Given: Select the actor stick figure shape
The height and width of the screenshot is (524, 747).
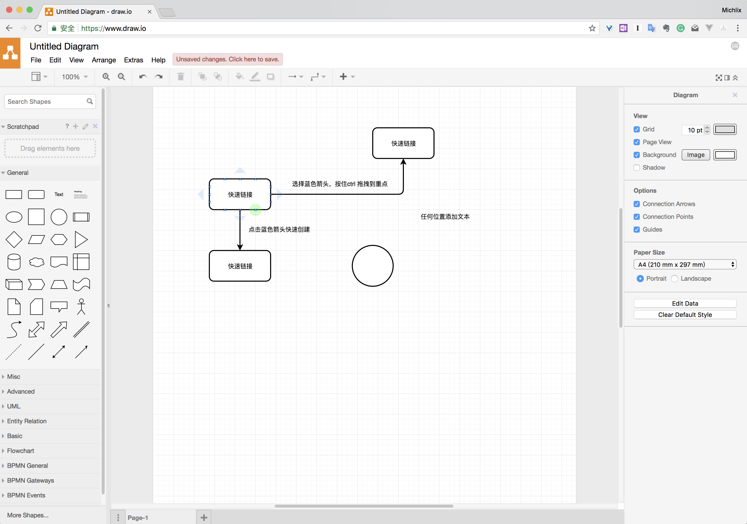Looking at the screenshot, I should 81,307.
